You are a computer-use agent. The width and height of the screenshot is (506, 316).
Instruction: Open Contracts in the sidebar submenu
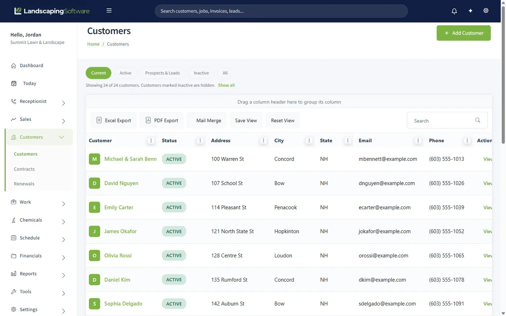24,169
